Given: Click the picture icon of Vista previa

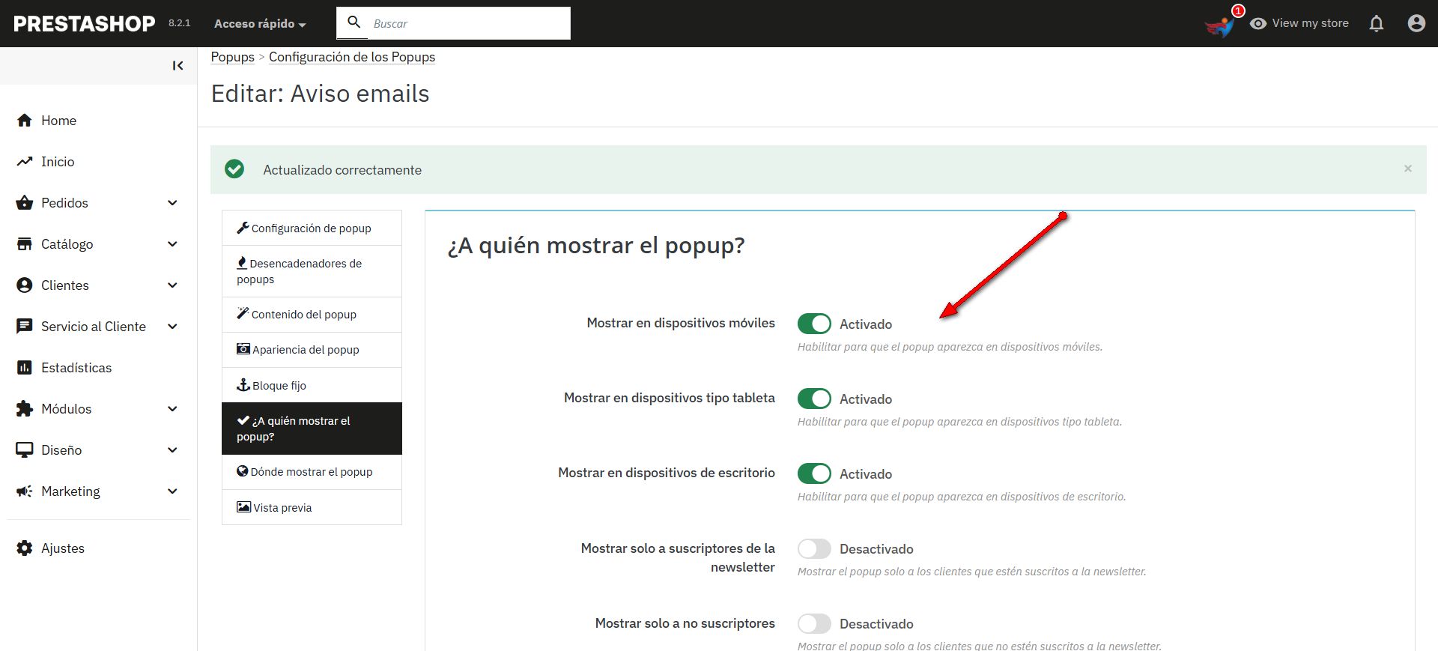Looking at the screenshot, I should point(243,507).
